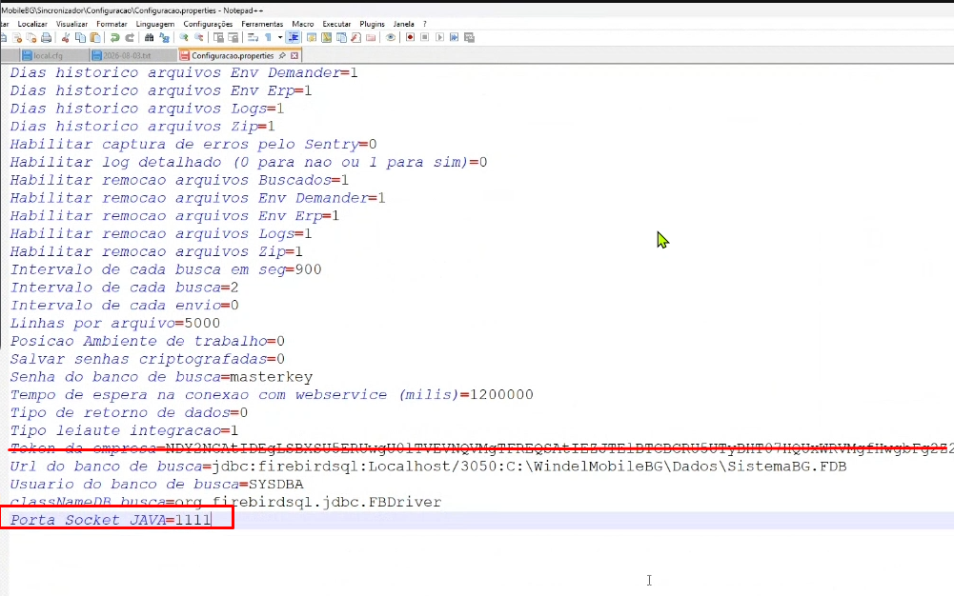Click line 'Intervalo de cada busca em seg=900'
Viewport: 954px width, 596px height.
166,269
